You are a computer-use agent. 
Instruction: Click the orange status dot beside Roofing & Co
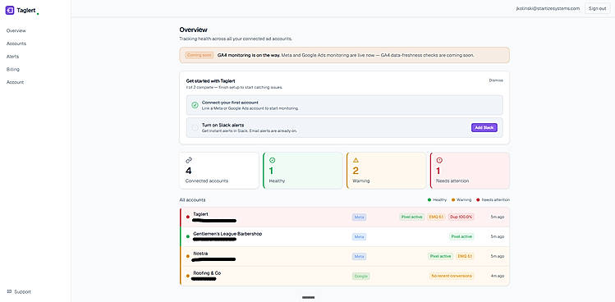click(x=188, y=276)
